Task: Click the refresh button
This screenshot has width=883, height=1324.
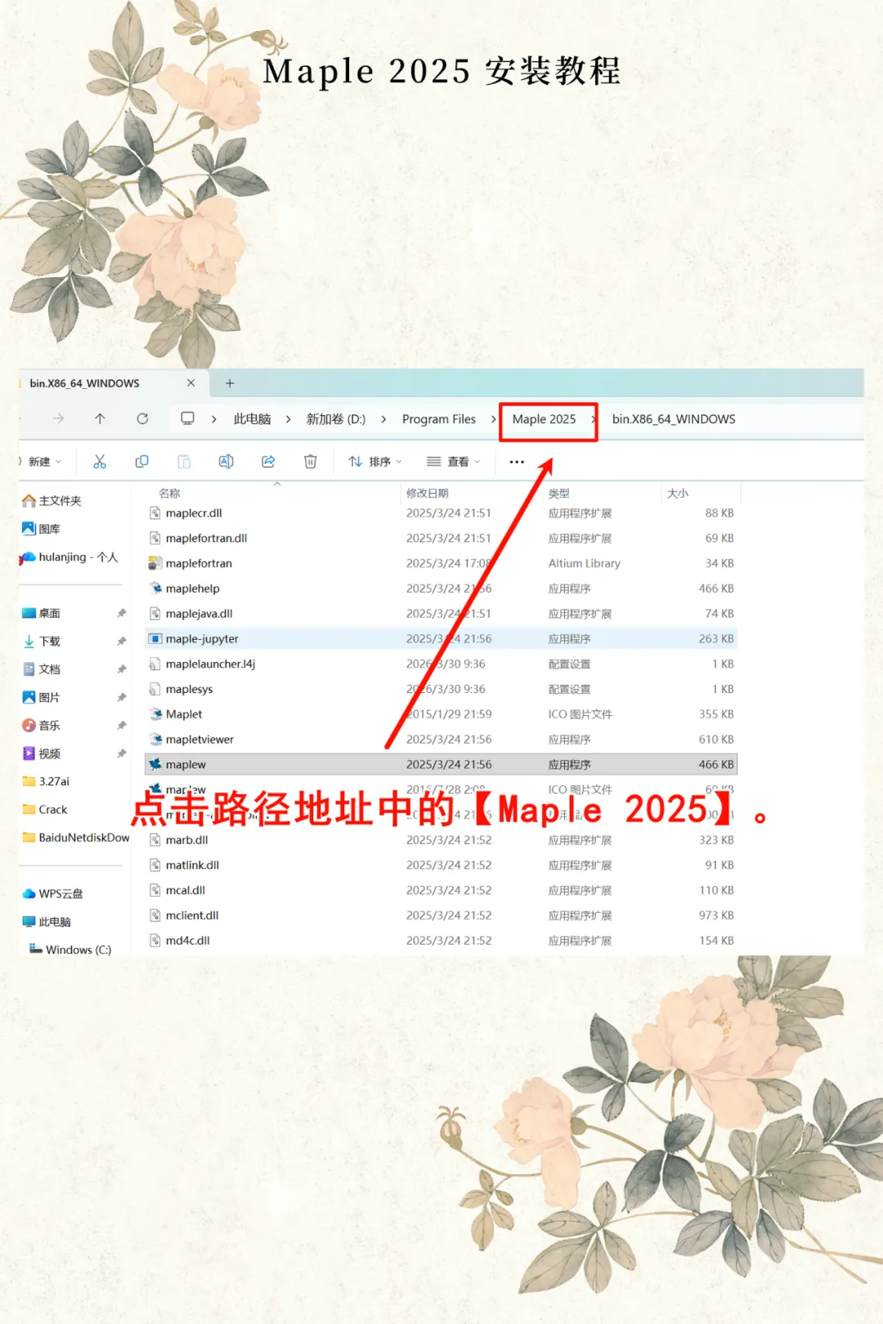Action: [142, 418]
